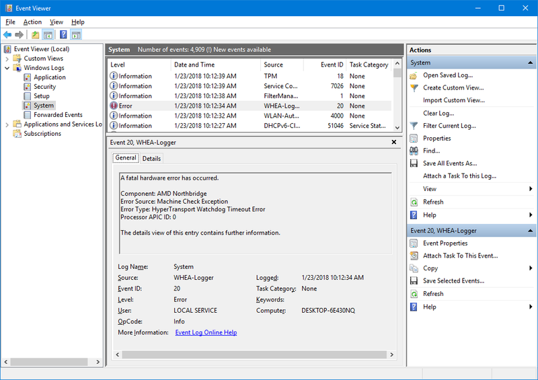Click the Filter Current Log funnel icon
This screenshot has height=380, width=538.
[414, 126]
